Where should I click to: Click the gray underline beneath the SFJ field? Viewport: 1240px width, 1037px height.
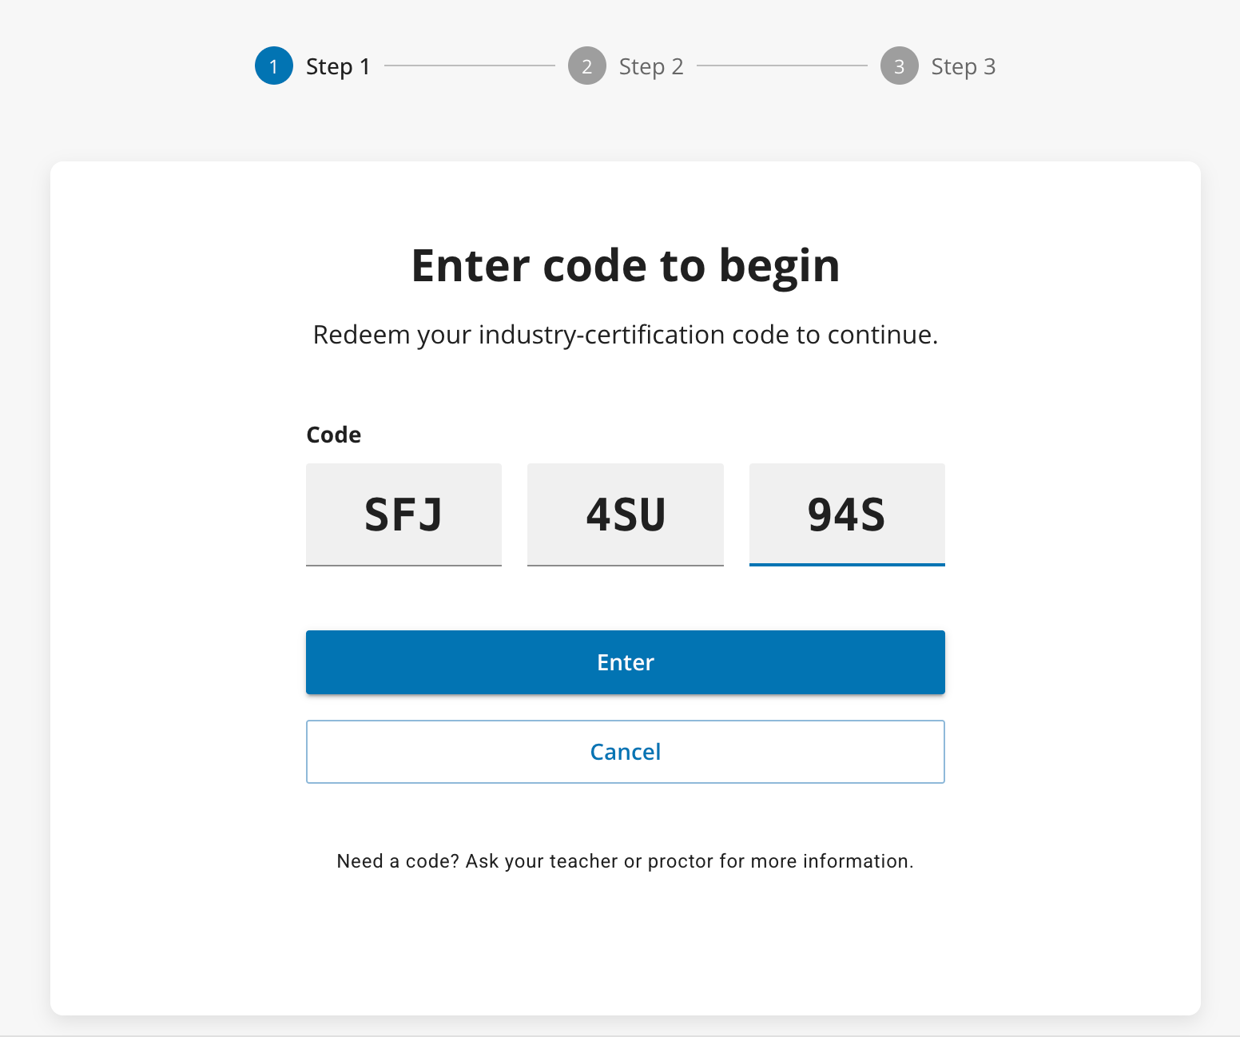click(x=403, y=566)
